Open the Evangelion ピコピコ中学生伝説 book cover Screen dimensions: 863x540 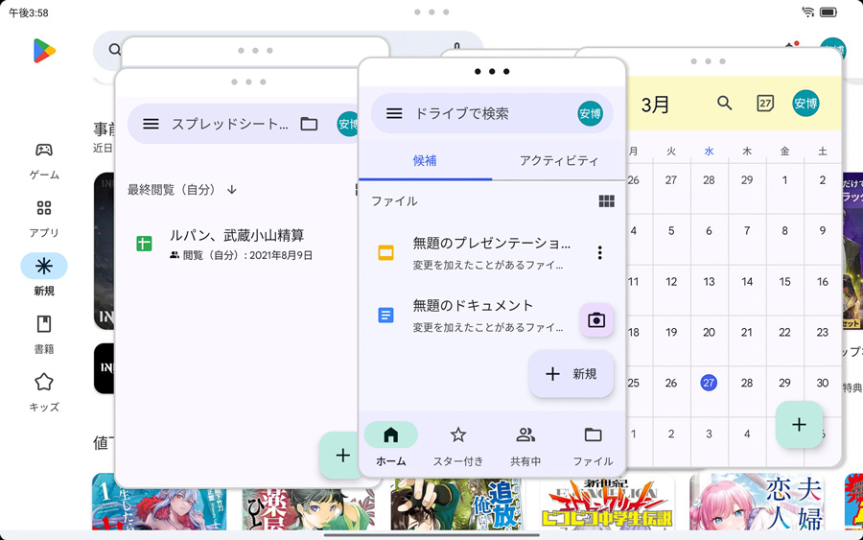607,504
